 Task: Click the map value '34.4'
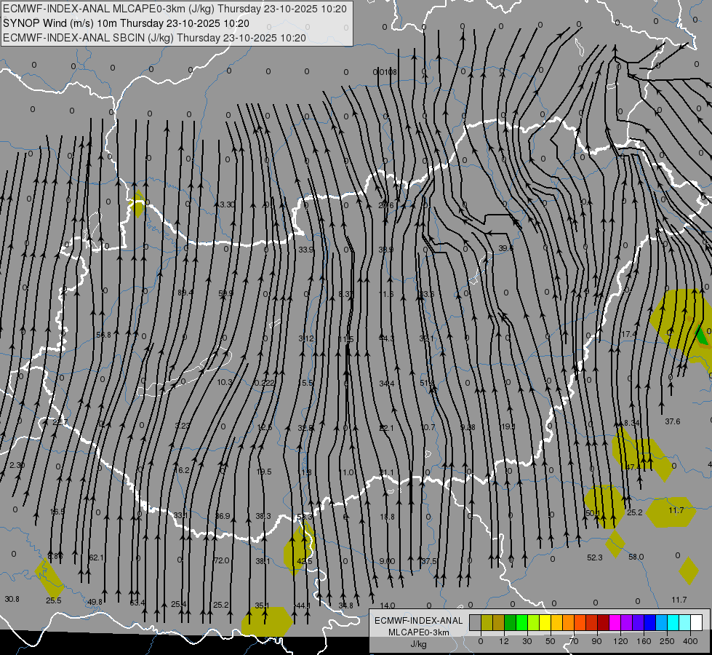387,384
